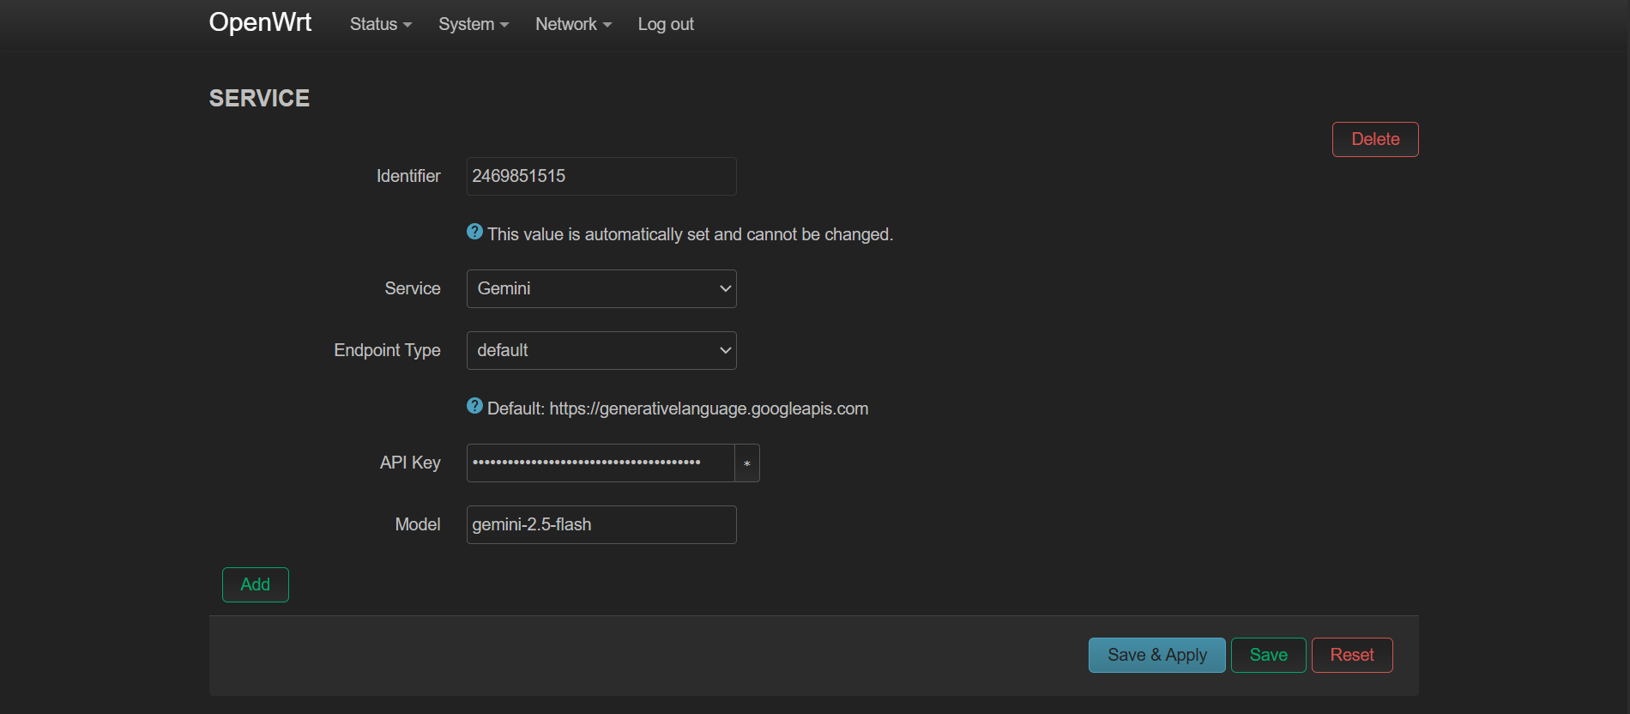Click the green Save button
Screen dimensions: 1630x714
point(1267,656)
